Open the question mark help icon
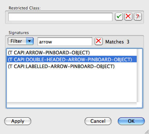Viewport: 149px width, 134px height. [138, 17]
